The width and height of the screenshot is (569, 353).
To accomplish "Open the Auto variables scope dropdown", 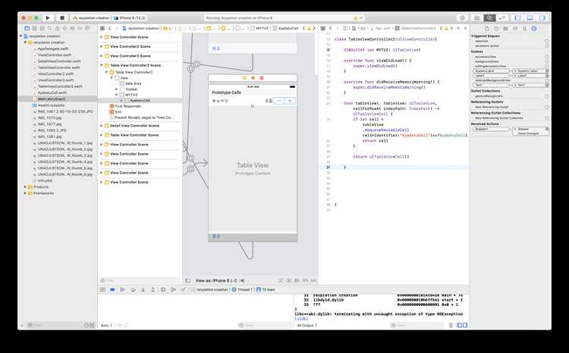I will pyautogui.click(x=106, y=326).
